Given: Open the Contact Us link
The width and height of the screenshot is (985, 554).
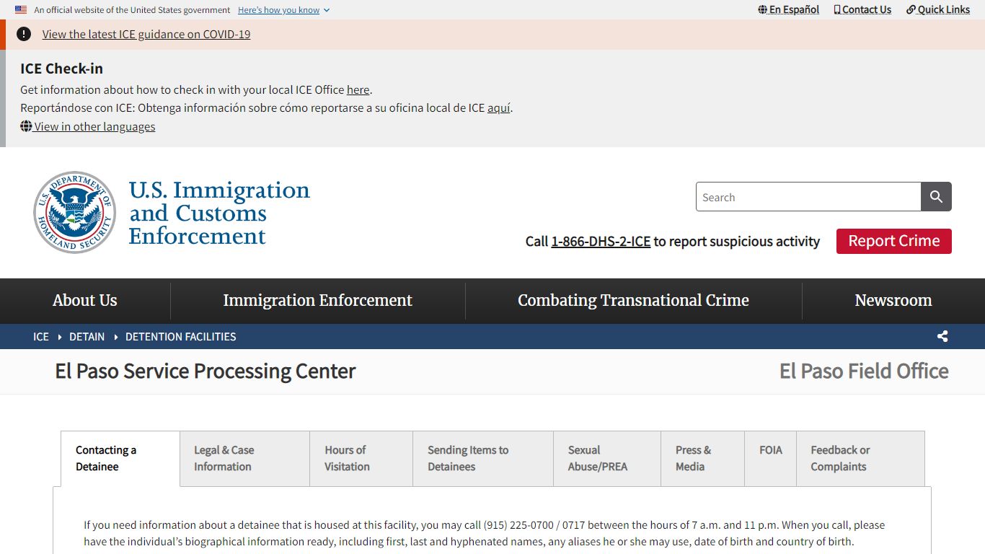Looking at the screenshot, I should (862, 9).
